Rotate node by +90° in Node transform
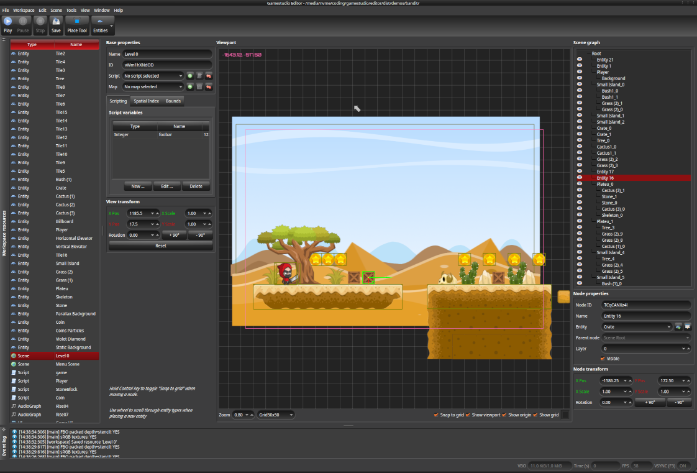The image size is (697, 473). pyautogui.click(x=649, y=402)
